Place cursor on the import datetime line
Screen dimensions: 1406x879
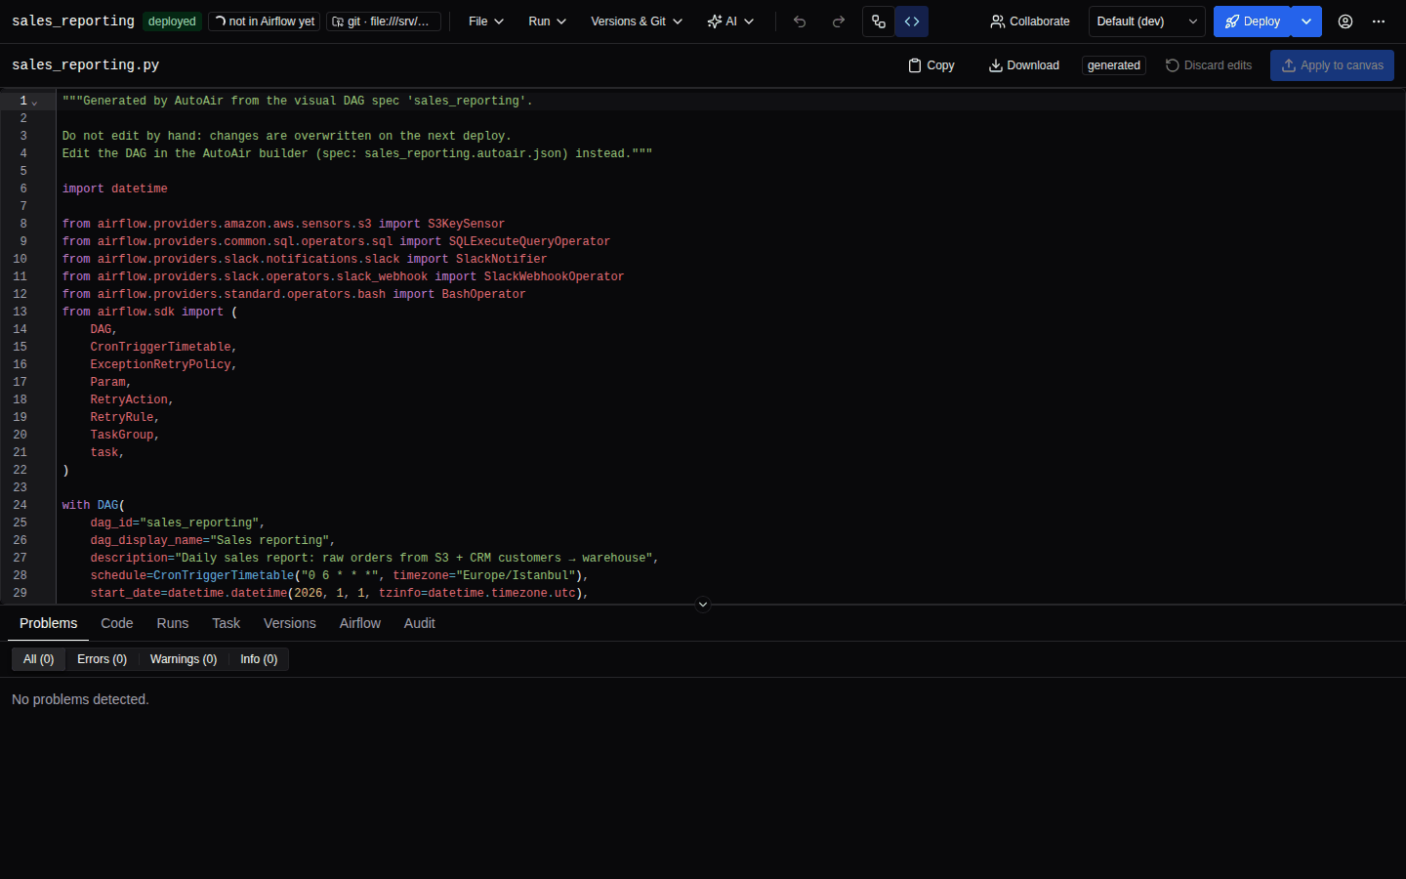[115, 188]
